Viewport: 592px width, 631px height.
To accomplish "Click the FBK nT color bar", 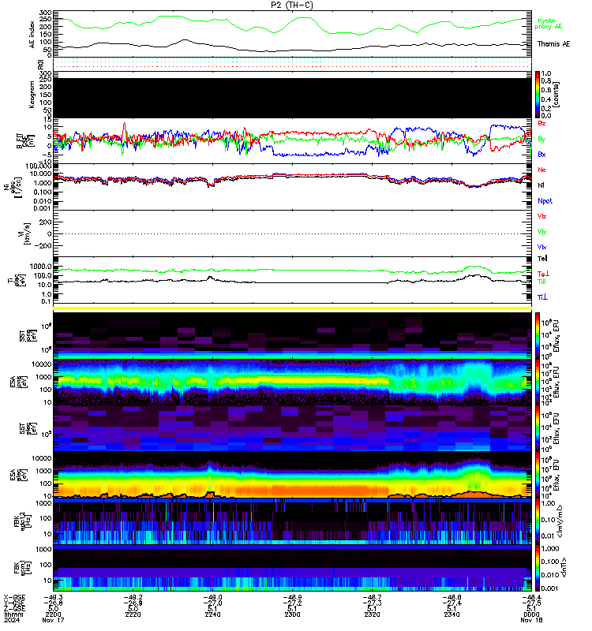I will [538, 568].
